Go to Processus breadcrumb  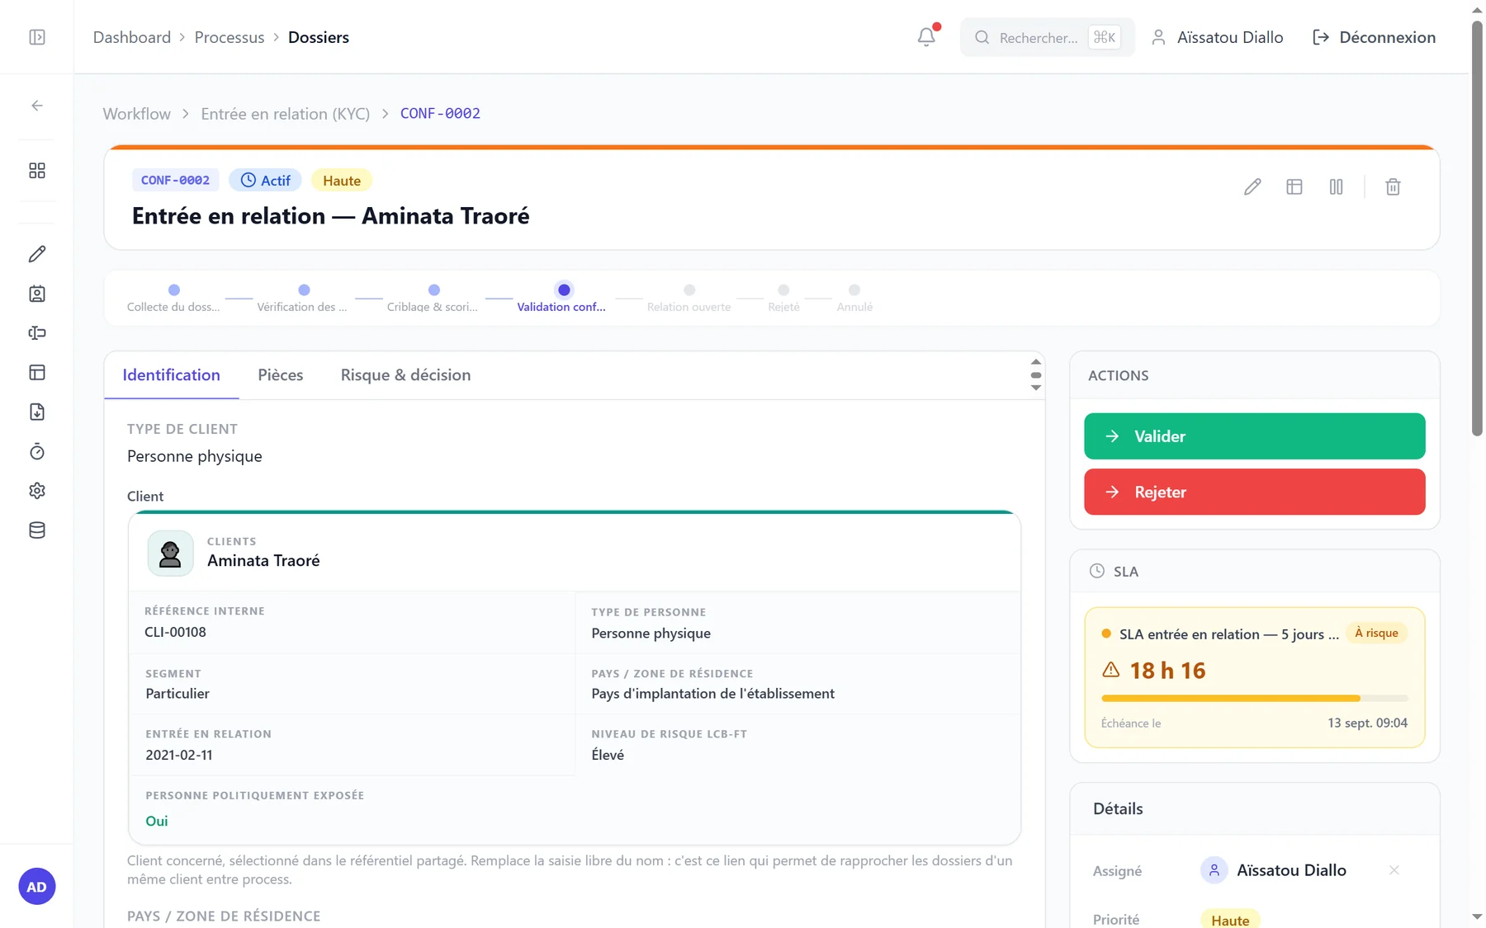[x=230, y=37]
